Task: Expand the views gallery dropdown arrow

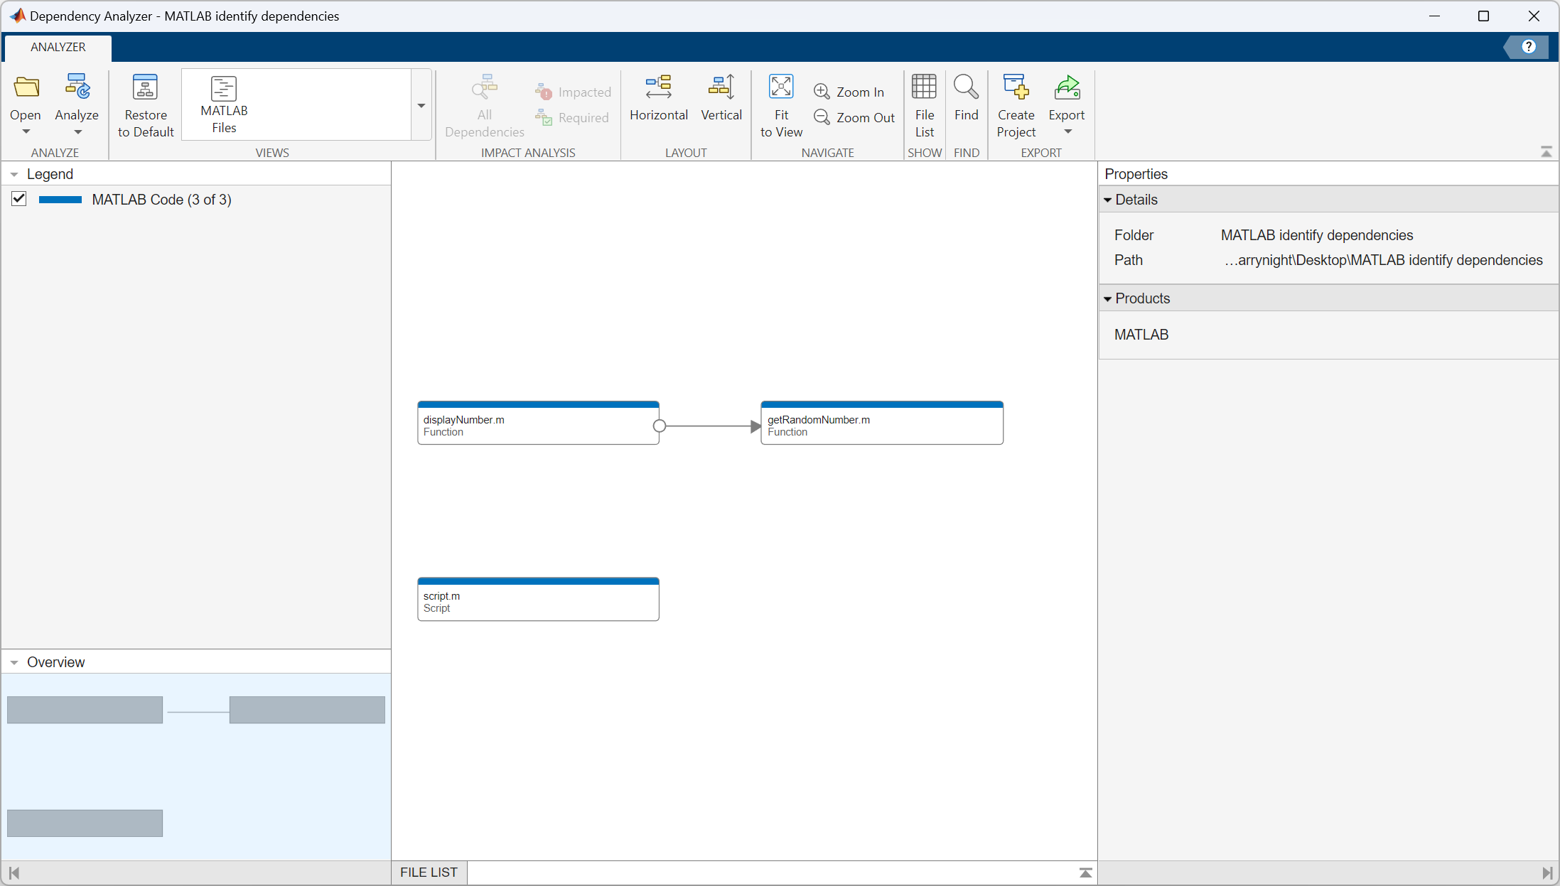Action: (421, 105)
